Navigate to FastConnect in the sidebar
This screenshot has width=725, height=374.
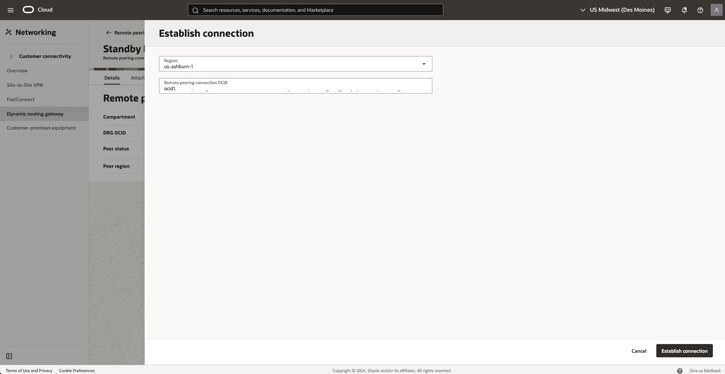click(x=20, y=99)
